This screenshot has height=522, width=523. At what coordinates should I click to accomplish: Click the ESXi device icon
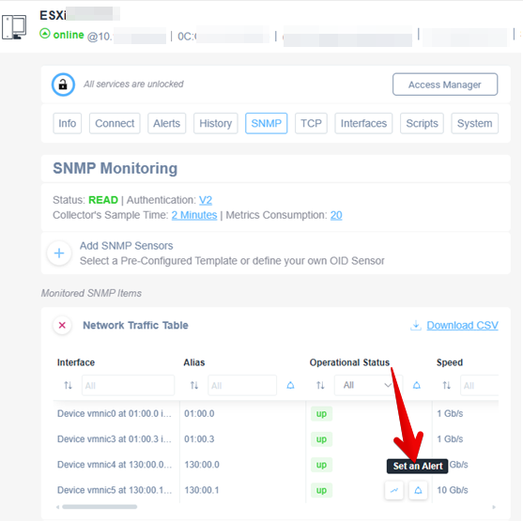click(14, 27)
